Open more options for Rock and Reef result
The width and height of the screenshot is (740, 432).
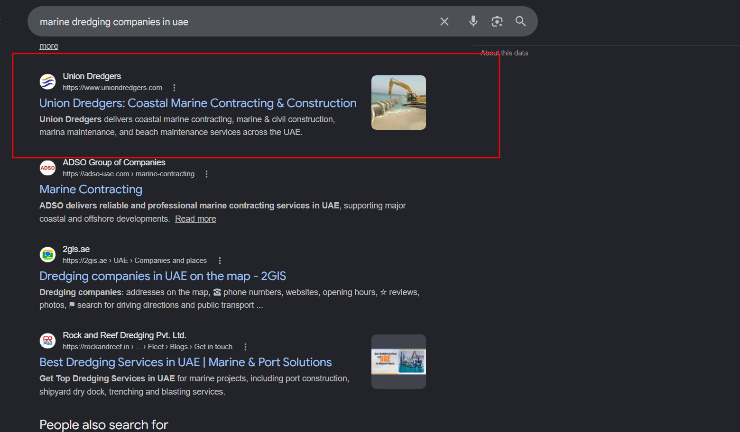click(245, 347)
